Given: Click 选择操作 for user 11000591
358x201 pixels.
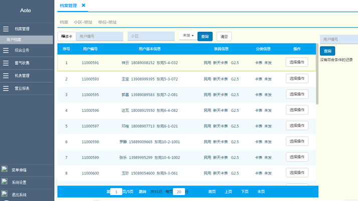Looking at the screenshot, I should point(297,62).
